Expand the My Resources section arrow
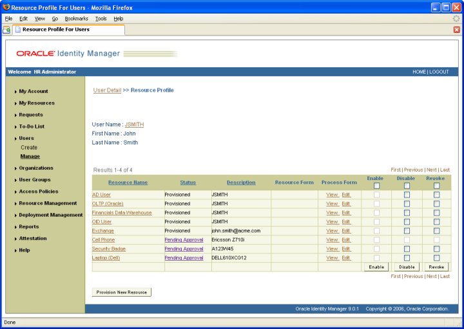This screenshot has height=329, width=464. (15, 103)
